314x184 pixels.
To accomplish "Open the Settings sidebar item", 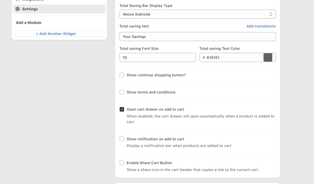I will coord(59,9).
